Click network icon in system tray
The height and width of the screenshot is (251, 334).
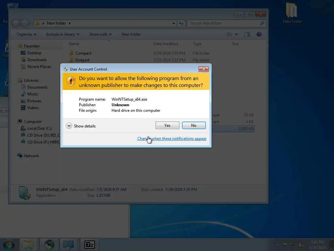[x=293, y=245]
